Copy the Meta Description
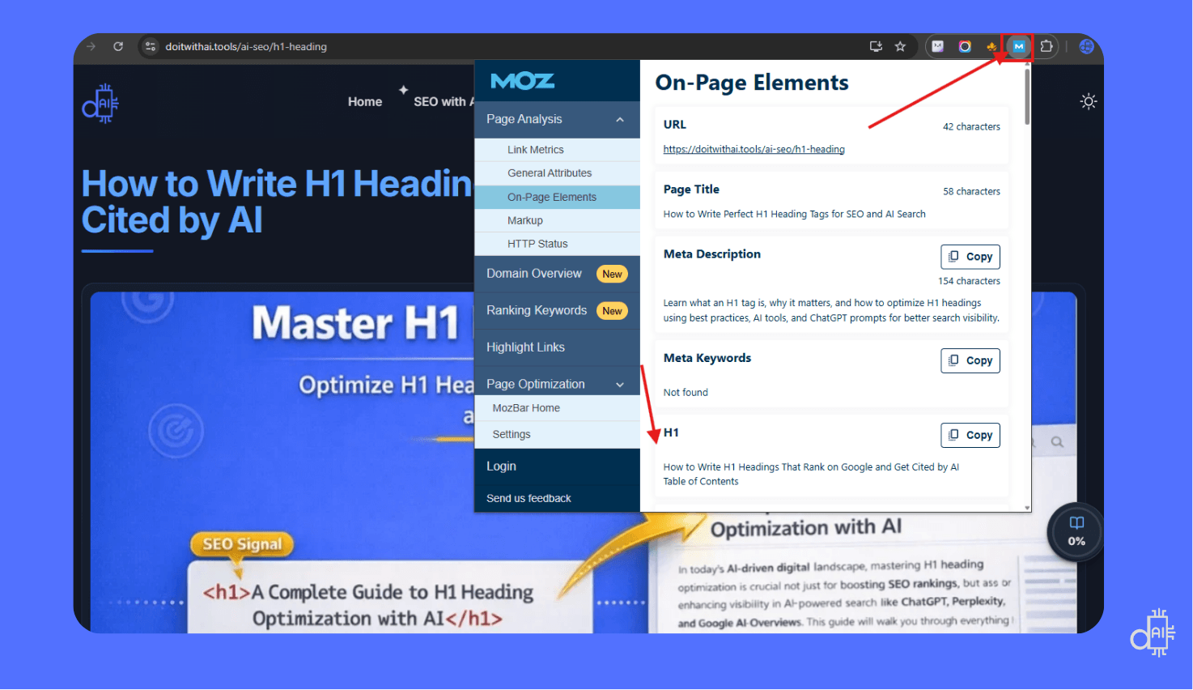This screenshot has height=690, width=1193. (x=970, y=257)
